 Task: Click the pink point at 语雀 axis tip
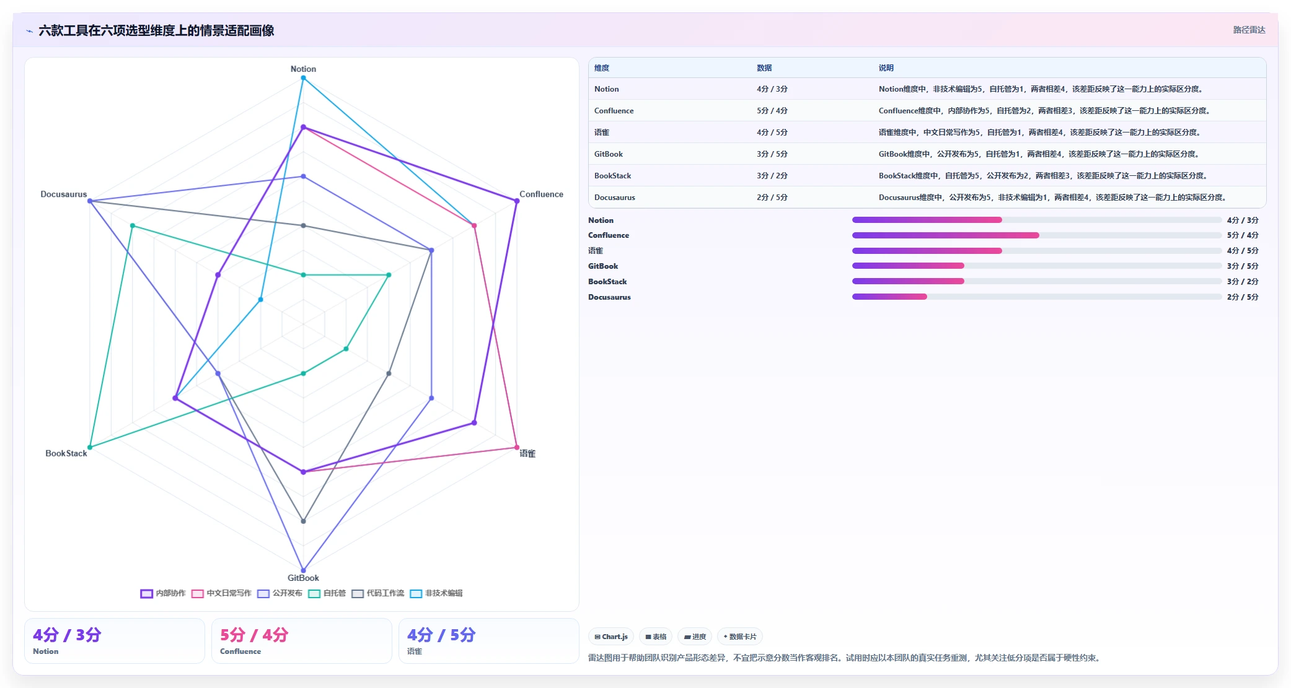(x=517, y=447)
